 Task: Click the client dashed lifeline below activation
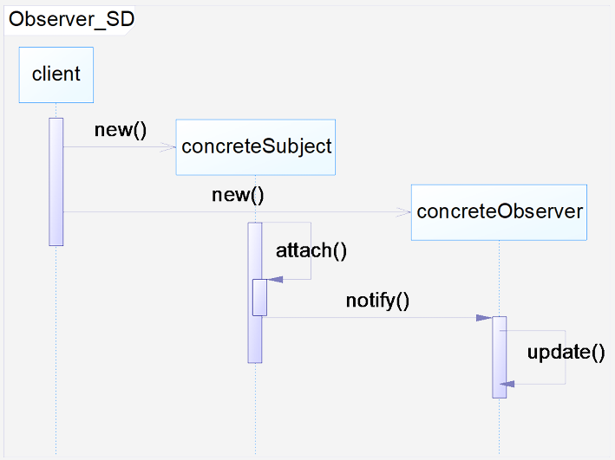point(56,350)
